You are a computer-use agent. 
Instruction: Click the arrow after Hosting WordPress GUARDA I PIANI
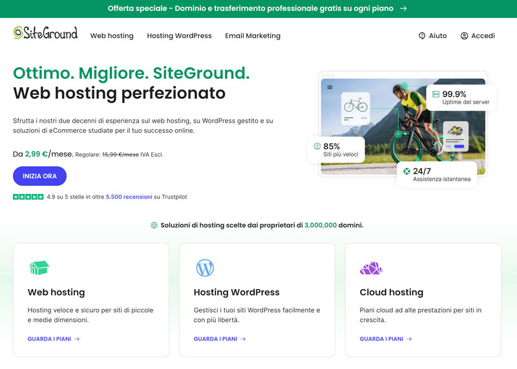[x=243, y=339]
